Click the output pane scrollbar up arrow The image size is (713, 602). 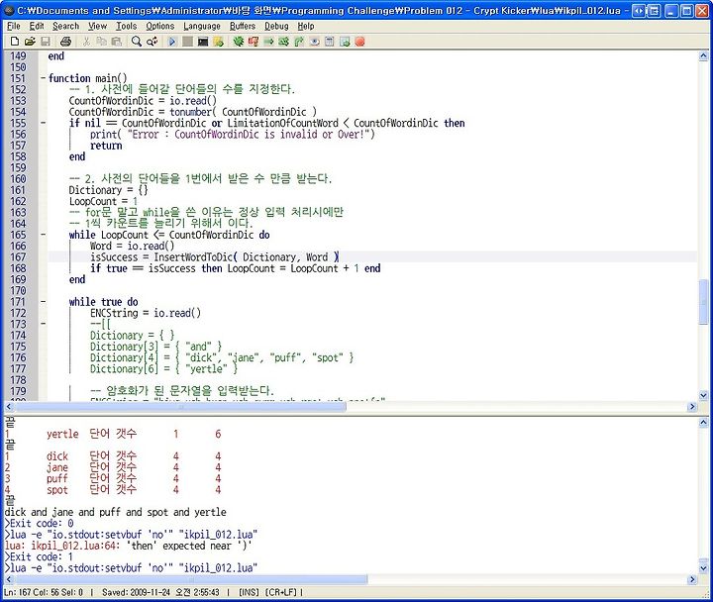tap(703, 423)
